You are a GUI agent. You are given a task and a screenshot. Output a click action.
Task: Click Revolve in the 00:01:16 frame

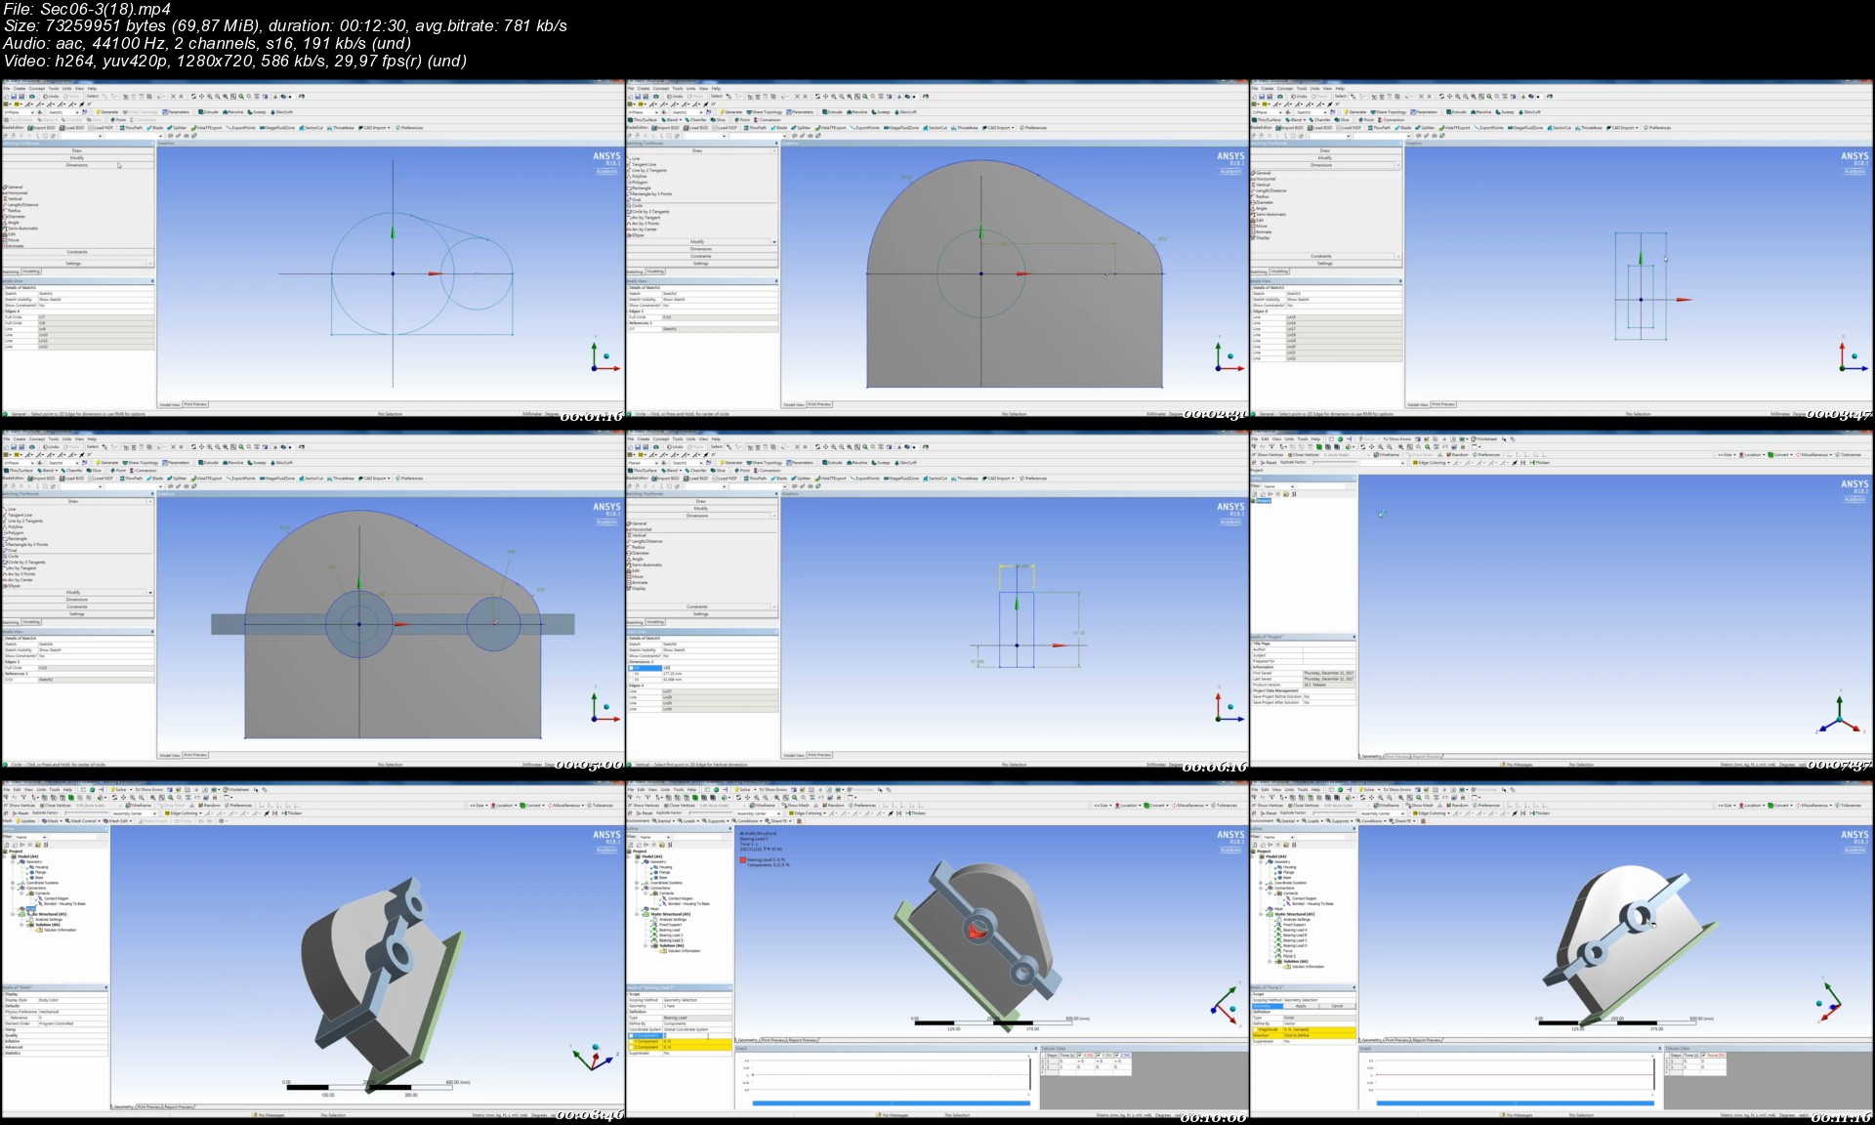232,112
